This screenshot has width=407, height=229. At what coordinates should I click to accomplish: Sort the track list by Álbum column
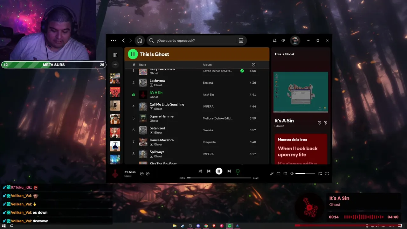[207, 65]
